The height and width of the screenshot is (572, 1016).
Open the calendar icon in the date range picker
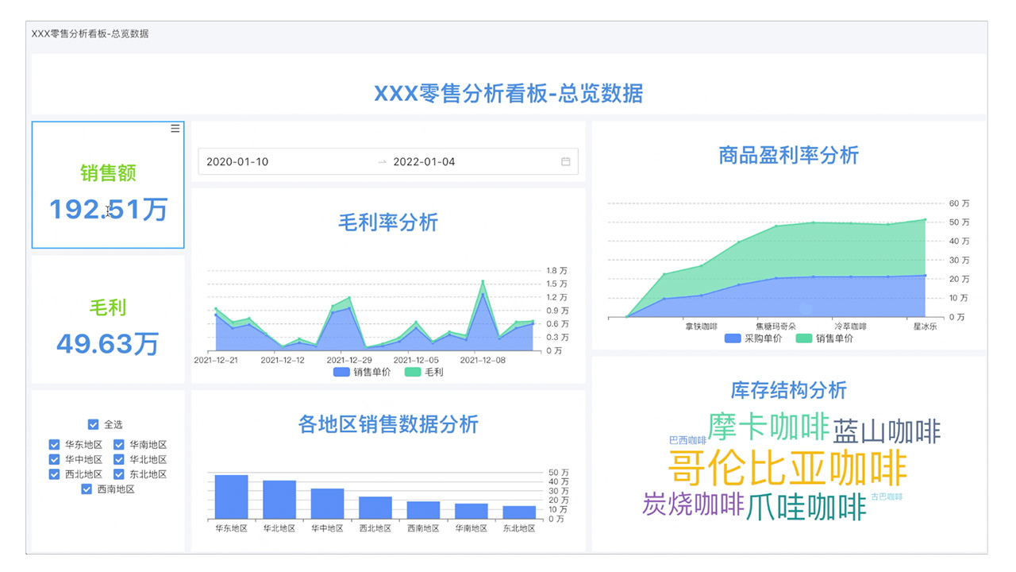pyautogui.click(x=566, y=161)
